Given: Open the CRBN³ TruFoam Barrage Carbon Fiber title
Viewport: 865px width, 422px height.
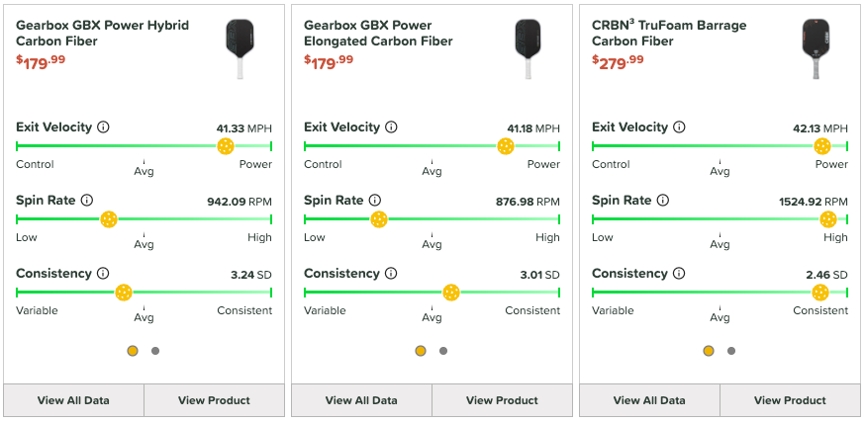Looking at the screenshot, I should point(669,33).
